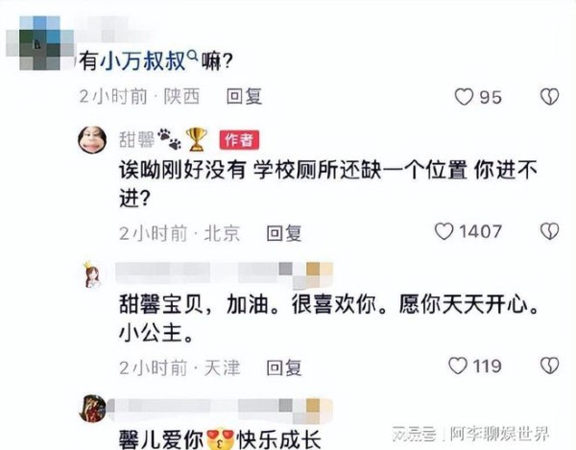Like the 小万叔叔 comment with 95 likes
Image resolution: width=576 pixels, height=450 pixels.
click(464, 97)
